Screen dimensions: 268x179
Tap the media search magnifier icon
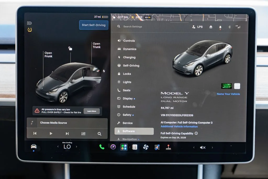(x=99, y=134)
